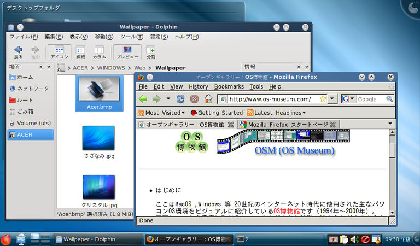The height and width of the screenshot is (246, 420).
Task: Select Volume (ufs) in places panel
Action: (x=30, y=123)
